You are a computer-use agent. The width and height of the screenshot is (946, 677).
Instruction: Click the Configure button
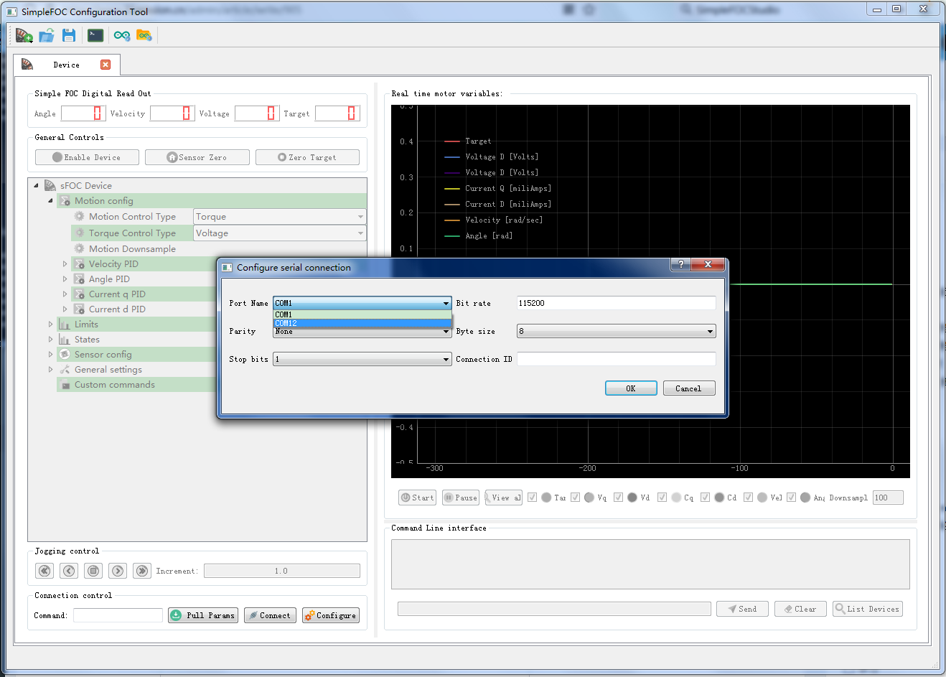click(330, 615)
